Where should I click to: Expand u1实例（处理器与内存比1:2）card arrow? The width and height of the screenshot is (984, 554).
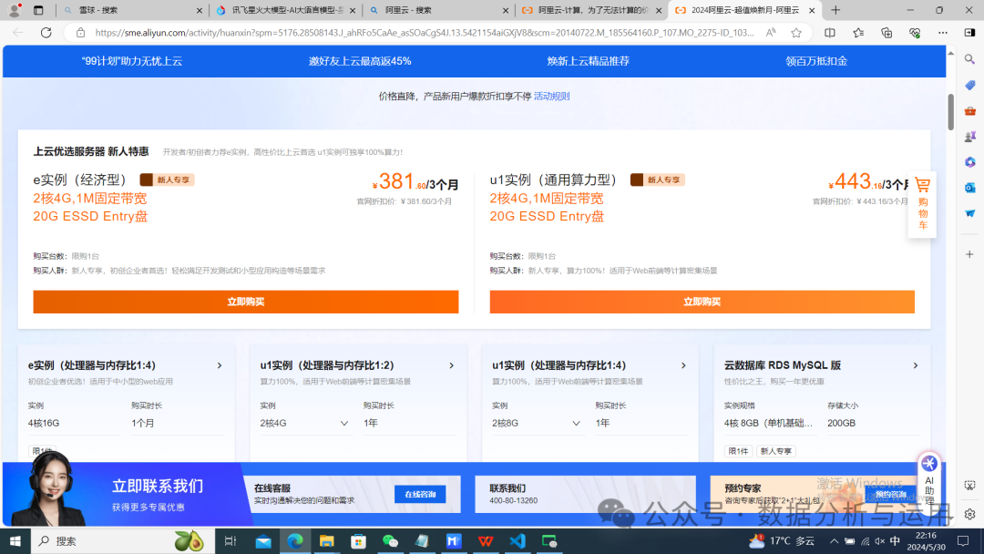[x=451, y=365]
